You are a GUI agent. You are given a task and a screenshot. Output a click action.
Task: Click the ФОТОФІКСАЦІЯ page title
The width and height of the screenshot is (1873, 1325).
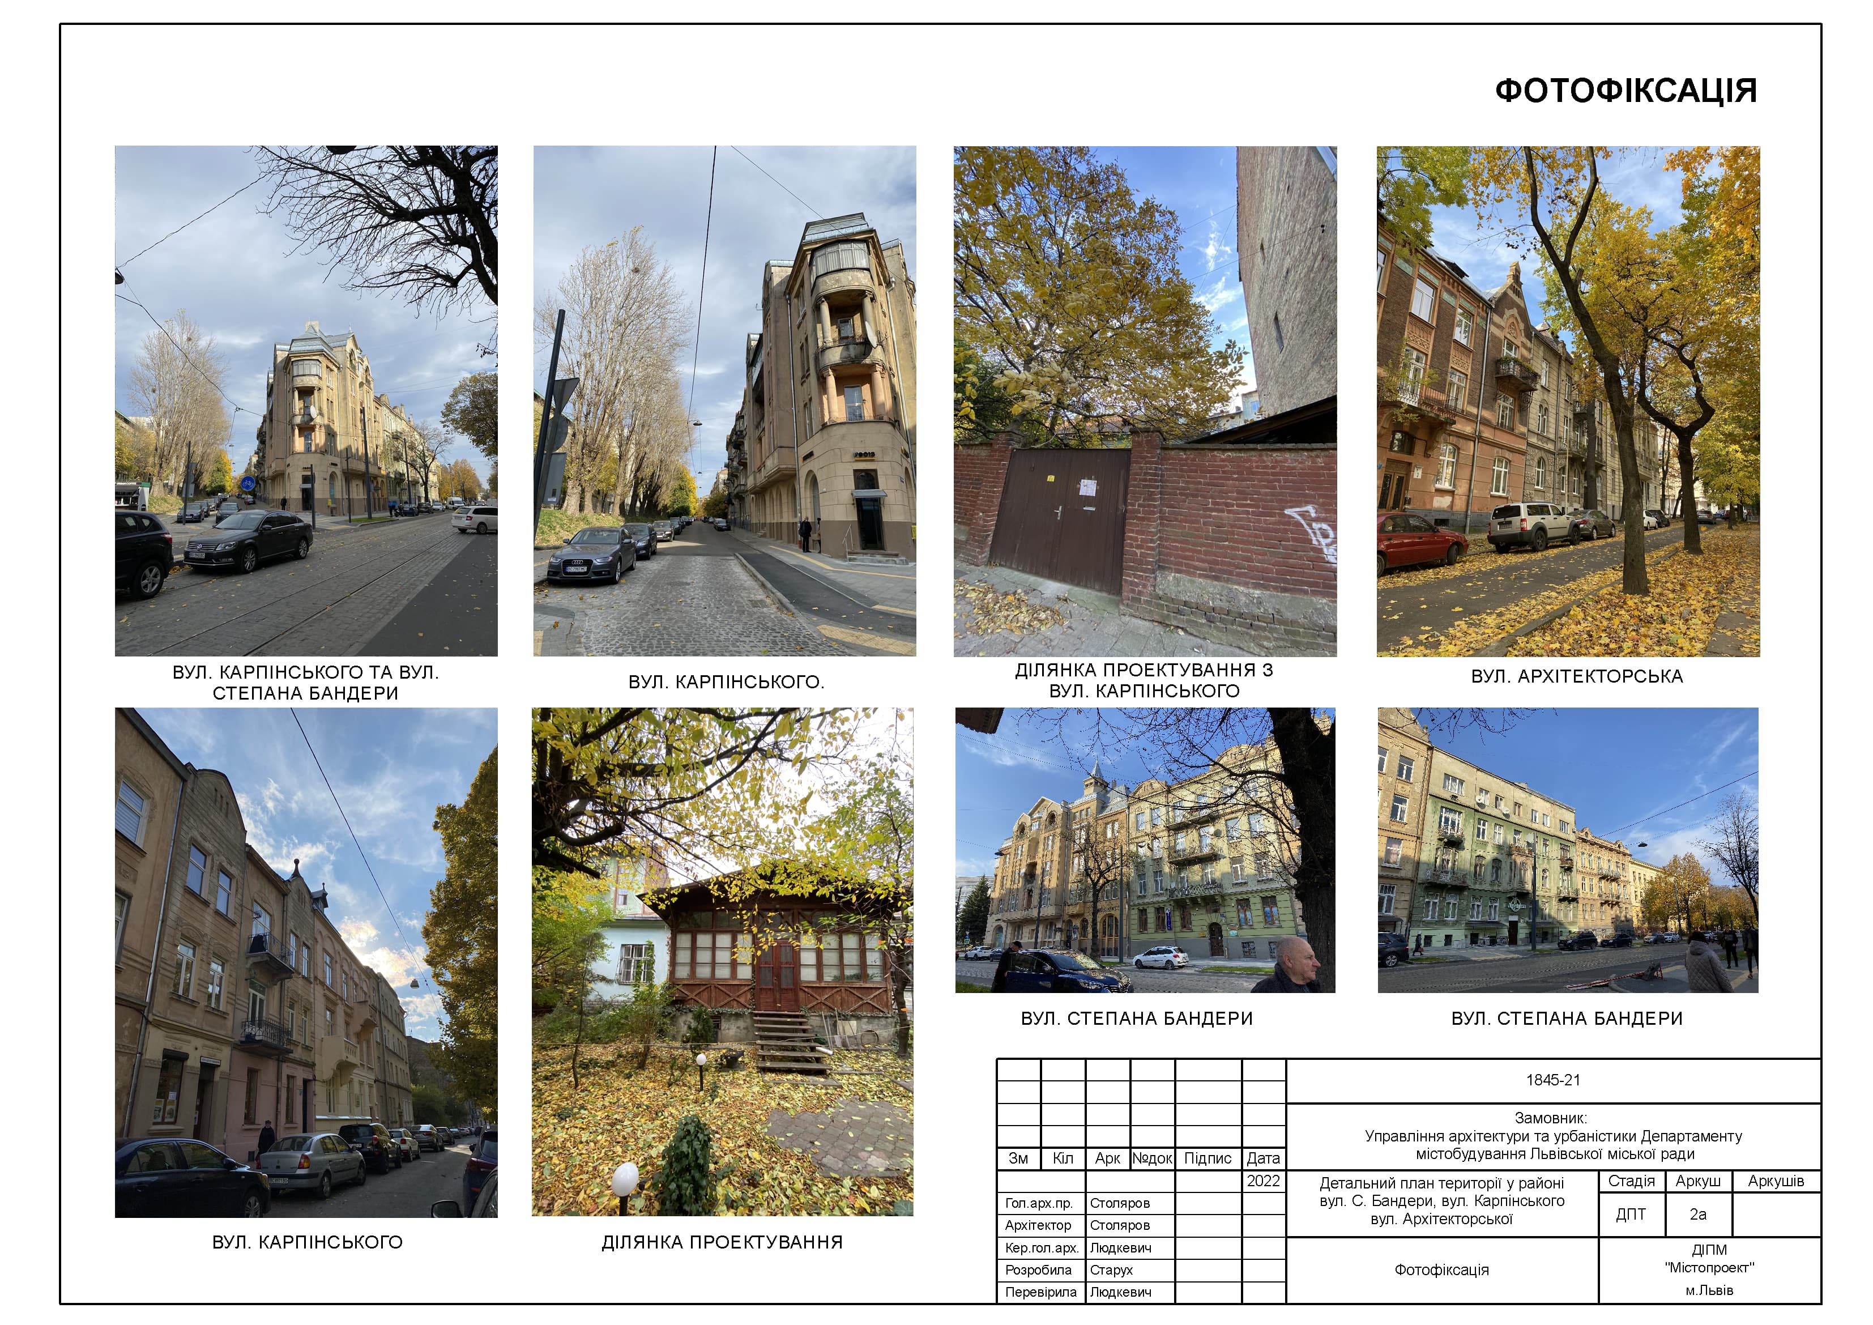click(1625, 91)
